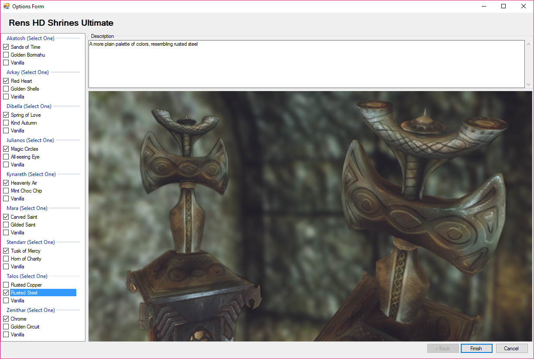Click the "Stendarr (Select One)" group header

(31, 242)
